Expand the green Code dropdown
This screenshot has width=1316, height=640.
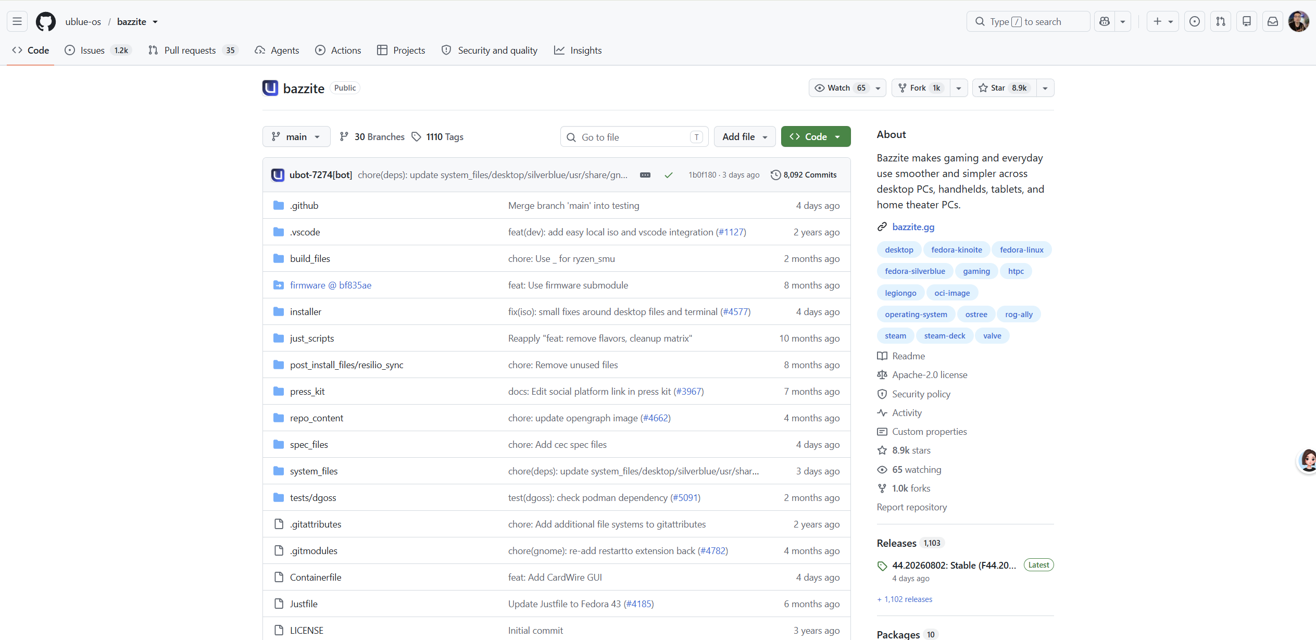816,136
